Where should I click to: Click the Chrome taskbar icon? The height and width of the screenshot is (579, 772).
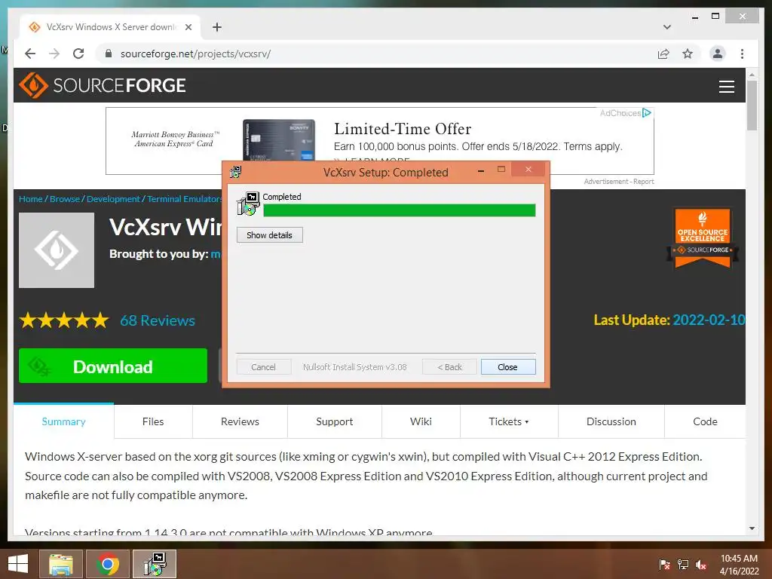[x=108, y=564]
